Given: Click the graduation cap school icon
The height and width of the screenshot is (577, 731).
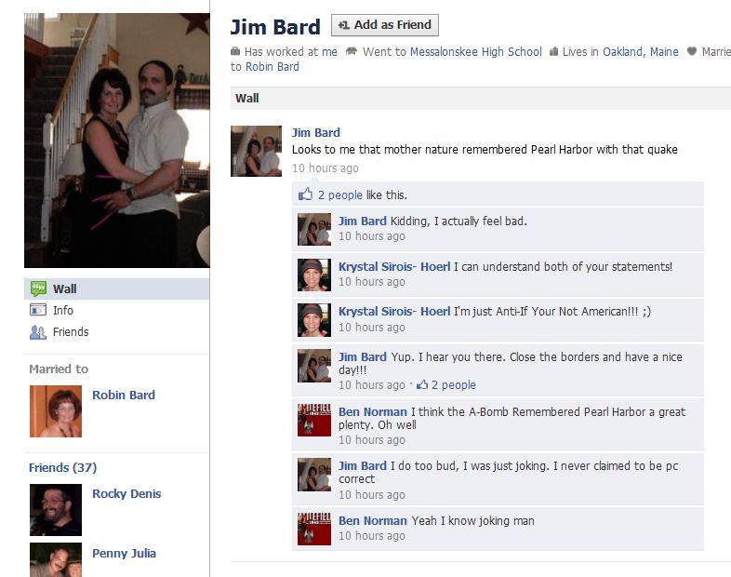Looking at the screenshot, I should click(352, 51).
